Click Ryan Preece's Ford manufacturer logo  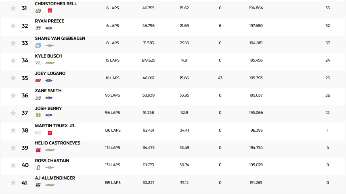(x=49, y=28)
